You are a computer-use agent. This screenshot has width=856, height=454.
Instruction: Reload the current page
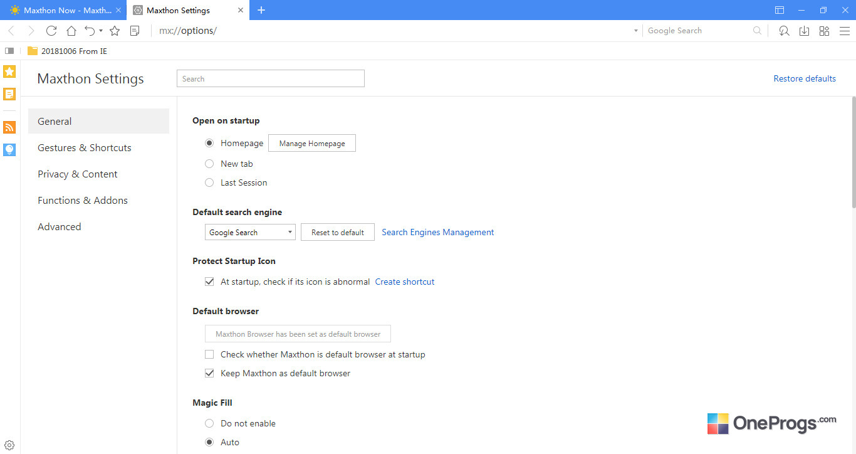coord(51,31)
